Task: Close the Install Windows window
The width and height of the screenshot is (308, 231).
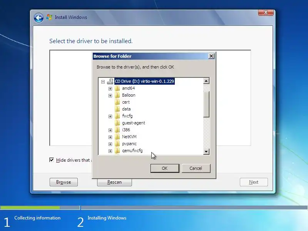Action: click(x=266, y=12)
